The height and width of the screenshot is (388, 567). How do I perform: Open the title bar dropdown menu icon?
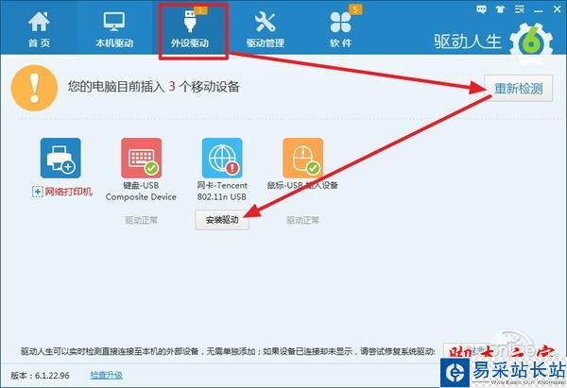[x=519, y=9]
